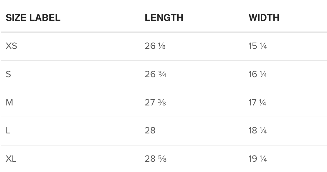Click the 28 ⅝ length value
The image size is (327, 172).
(x=156, y=159)
